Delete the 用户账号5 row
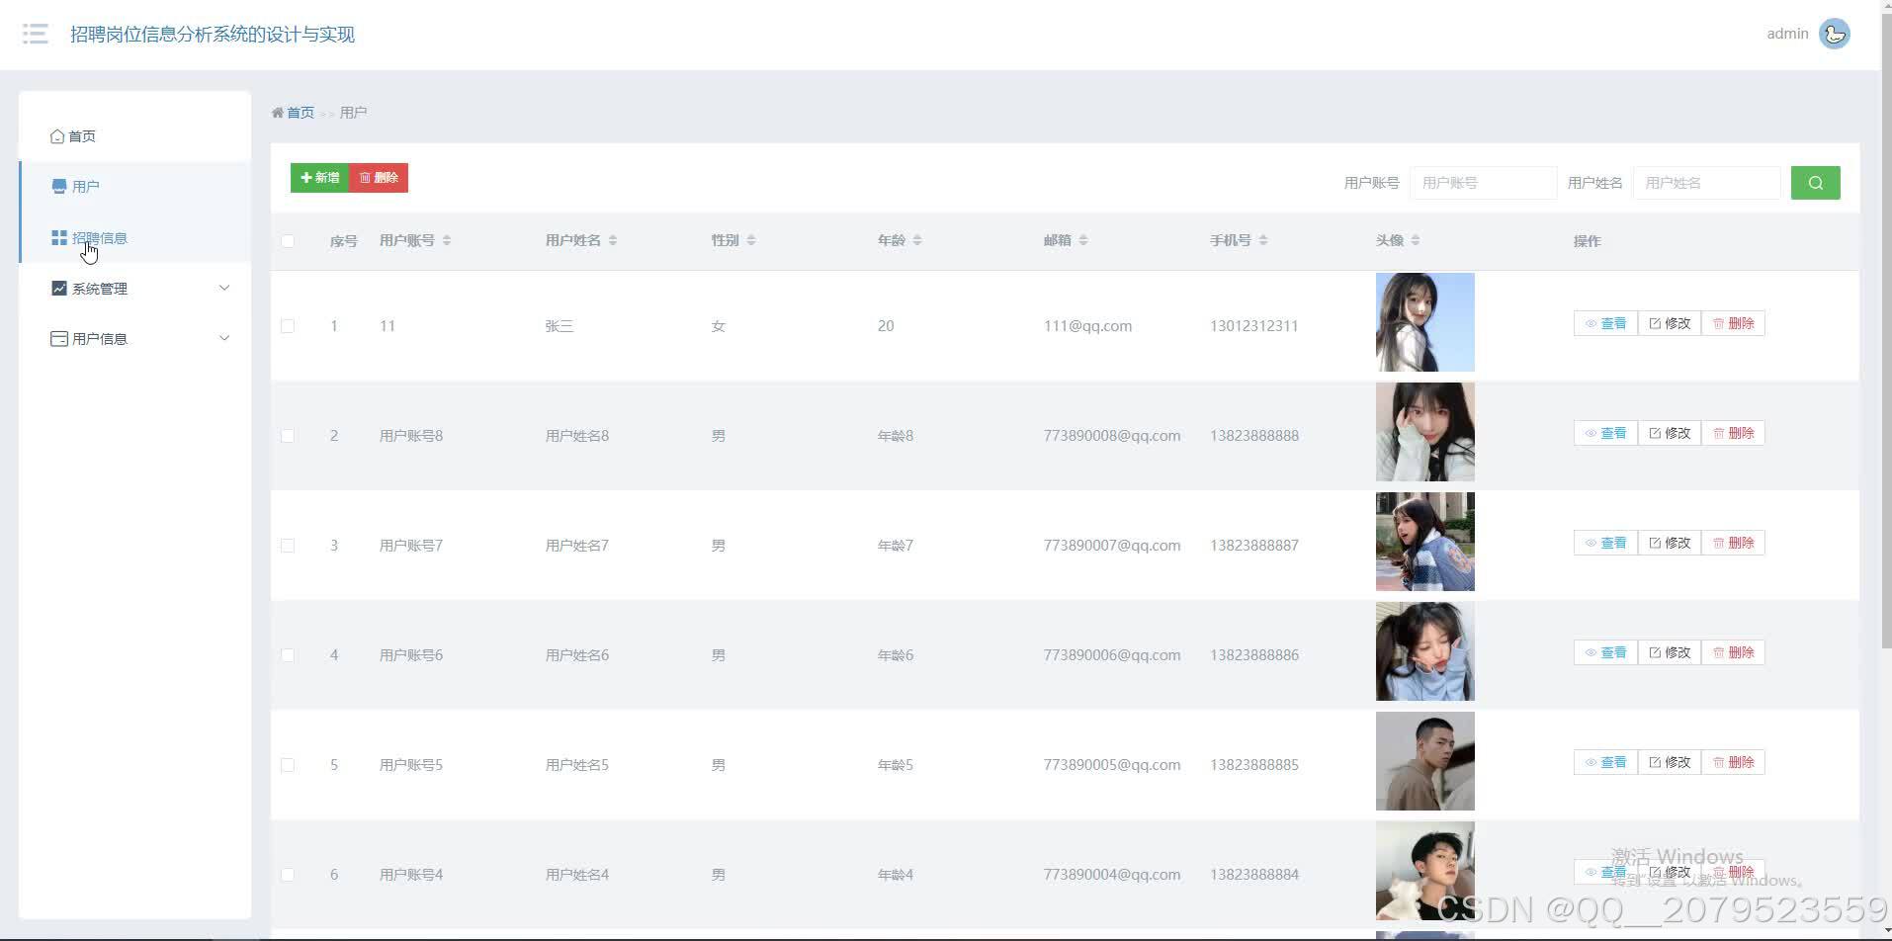This screenshot has width=1892, height=941. (x=1733, y=762)
